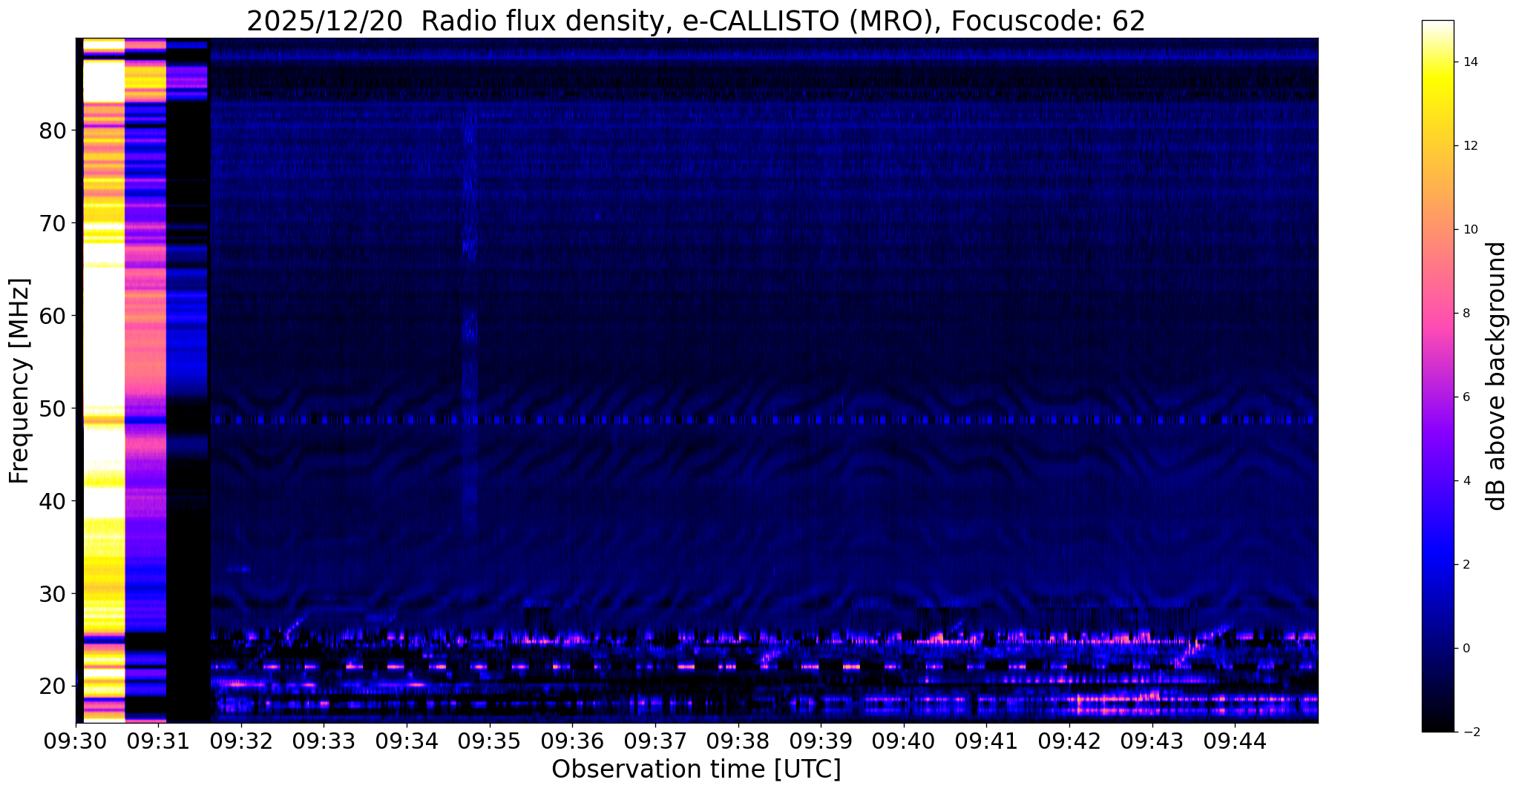The height and width of the screenshot is (791, 1519).
Task: Click the plot title mentioning e-CALLISTO (MRO)
Action: (695, 21)
